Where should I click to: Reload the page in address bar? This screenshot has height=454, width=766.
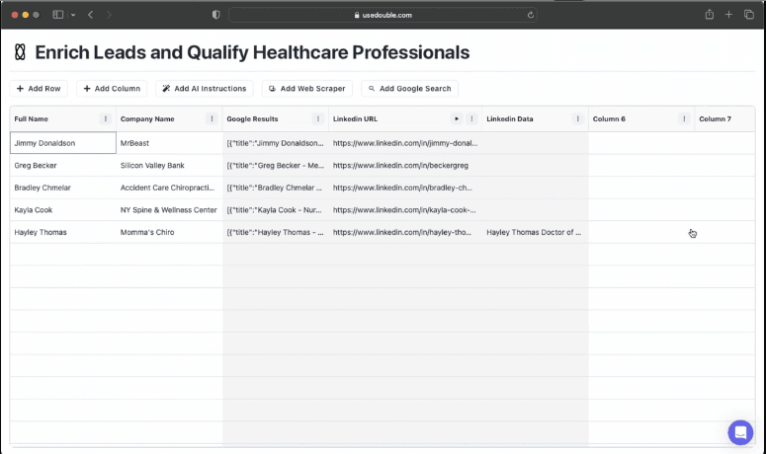click(x=531, y=15)
